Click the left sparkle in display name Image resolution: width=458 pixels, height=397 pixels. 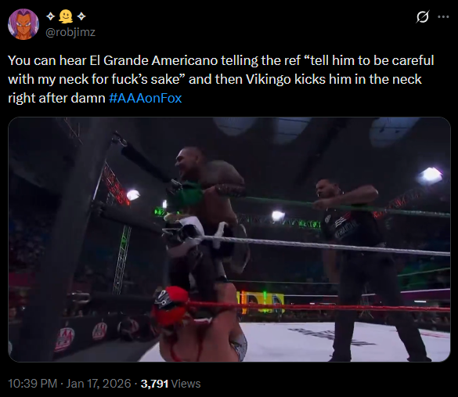point(51,16)
